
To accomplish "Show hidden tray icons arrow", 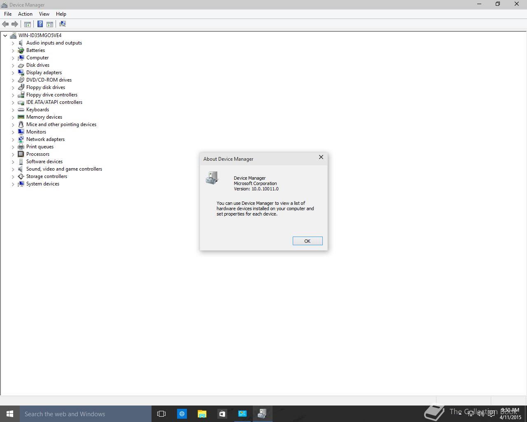I will [460, 414].
